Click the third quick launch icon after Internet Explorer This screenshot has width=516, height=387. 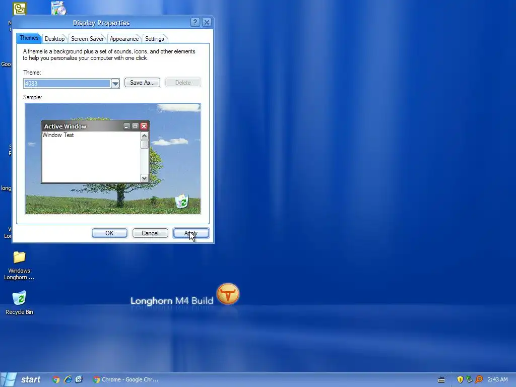(79, 379)
